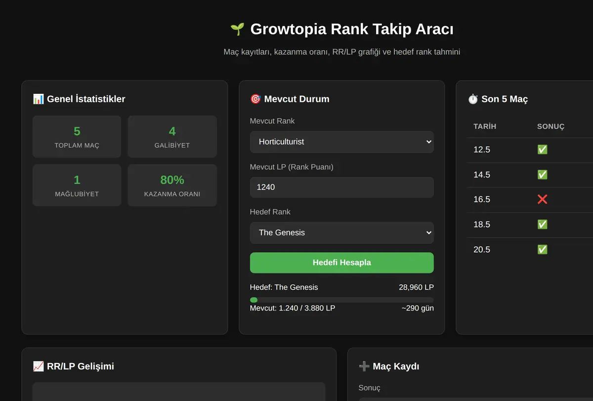Click the LP progress bar toward The Genesis
The width and height of the screenshot is (593, 401).
[x=342, y=300]
